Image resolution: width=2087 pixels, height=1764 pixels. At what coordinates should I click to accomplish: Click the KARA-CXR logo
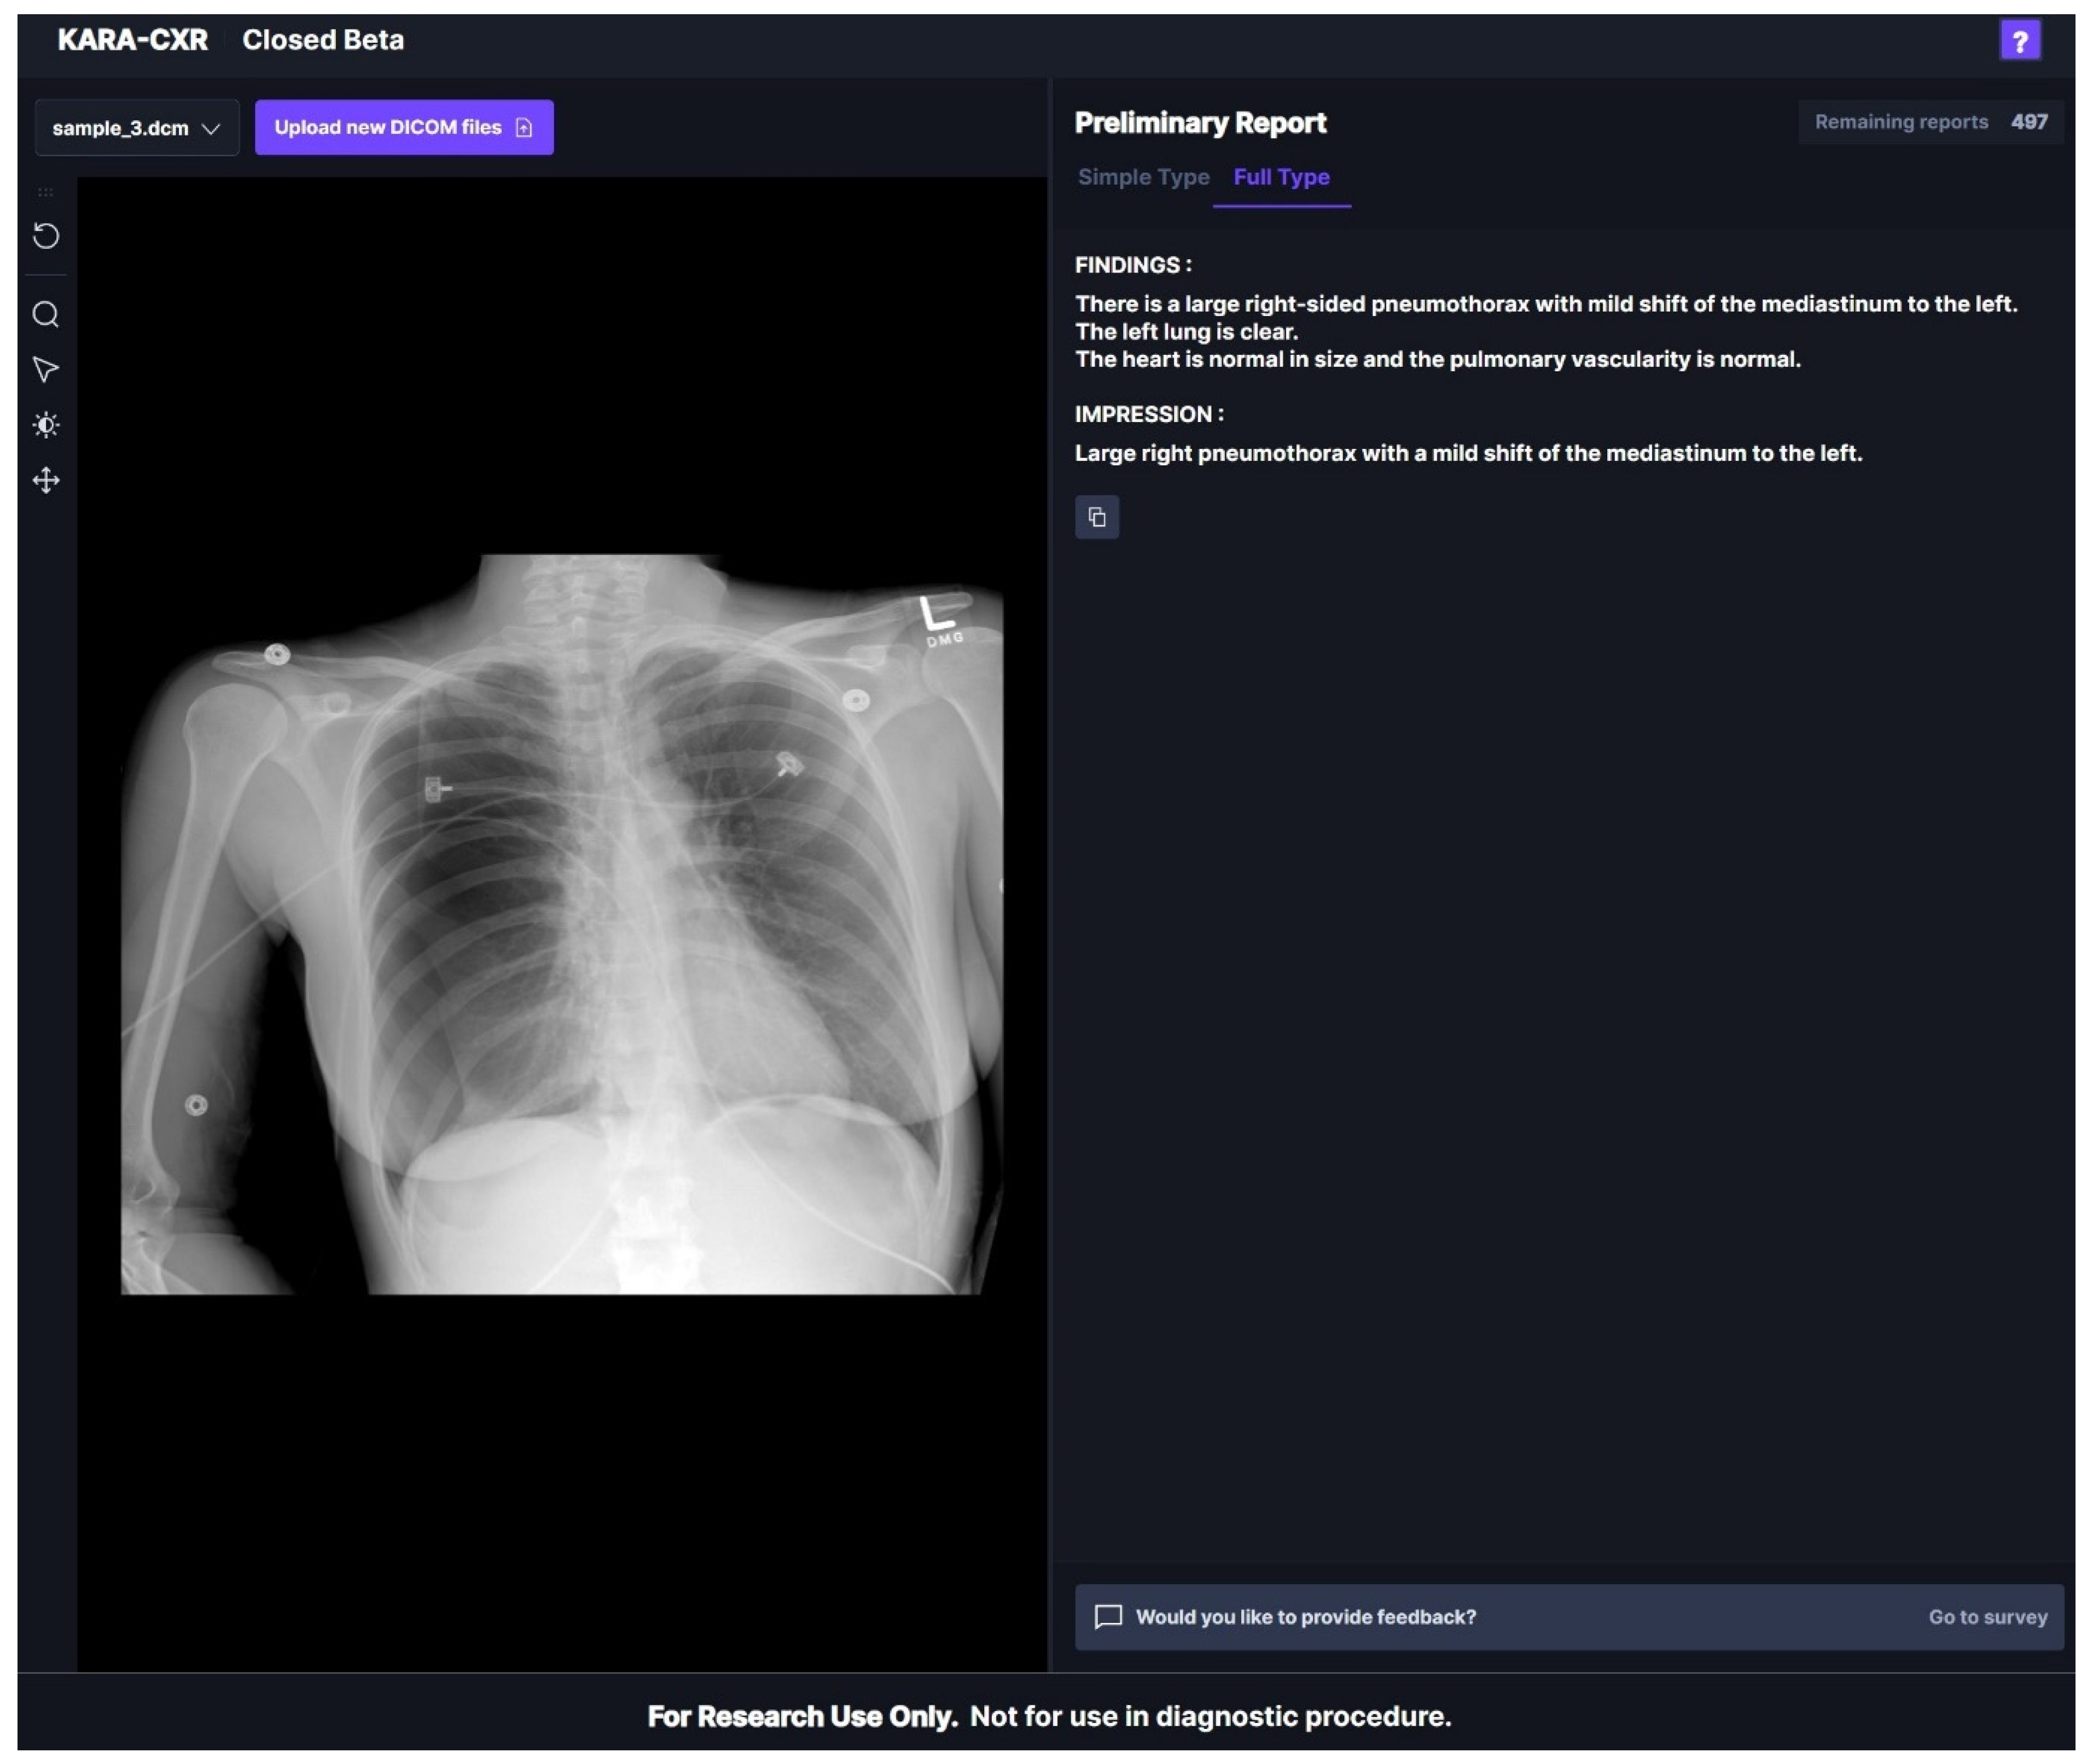tap(133, 40)
